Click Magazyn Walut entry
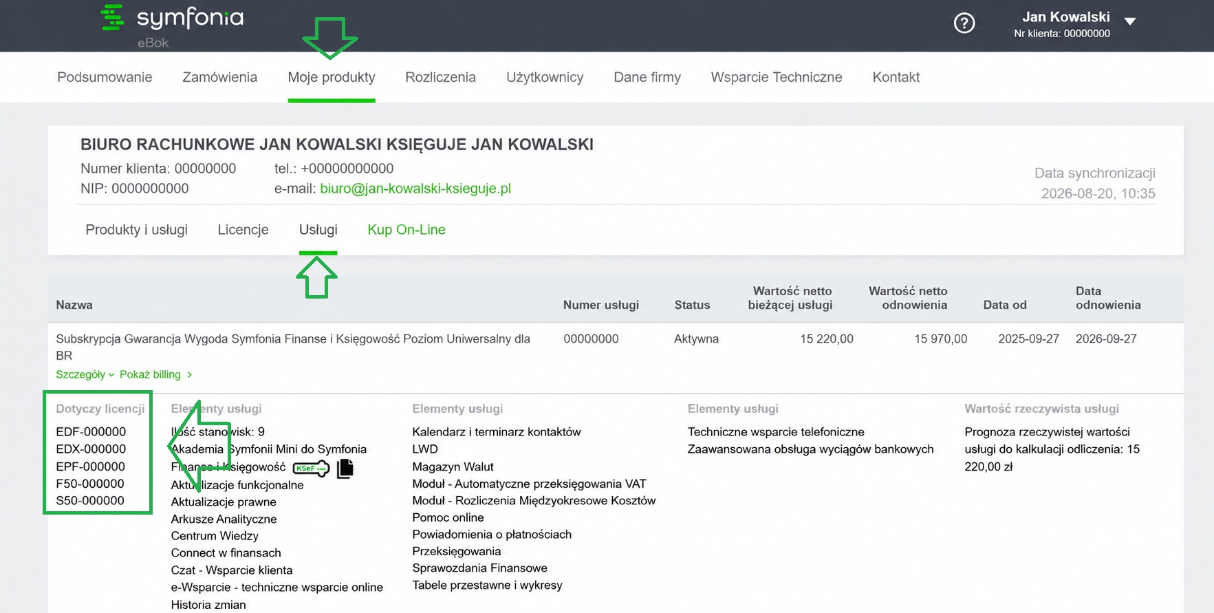The height and width of the screenshot is (613, 1214). 453,466
